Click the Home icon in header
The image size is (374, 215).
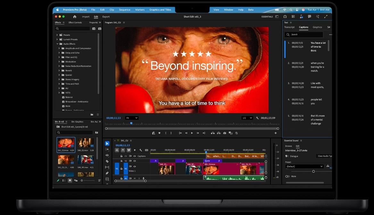pos(75,17)
